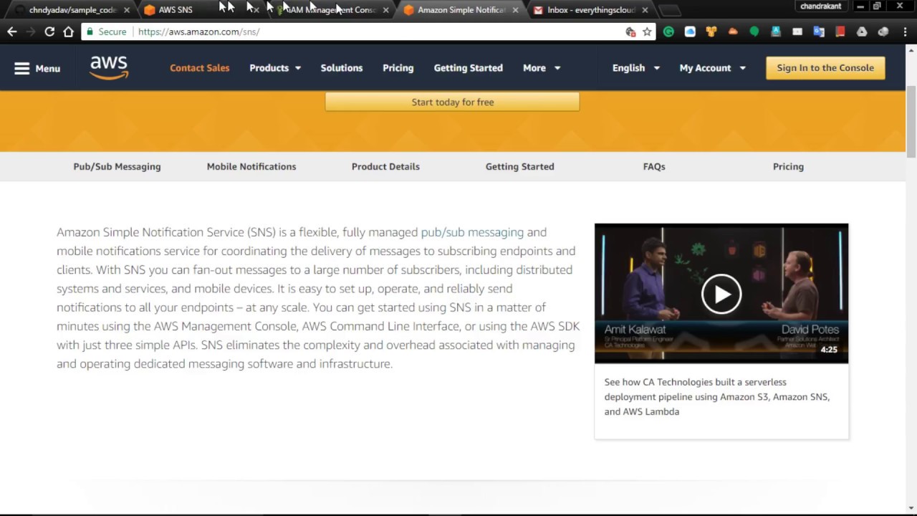Jump to Getting Started in sub navigation
The width and height of the screenshot is (917, 516).
pos(520,166)
